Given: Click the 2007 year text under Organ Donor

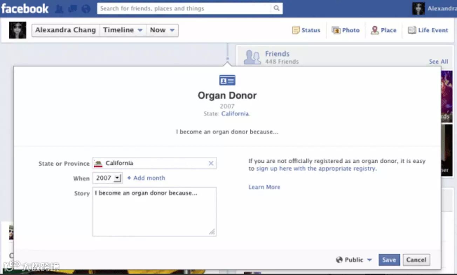Looking at the screenshot, I should point(227,106).
